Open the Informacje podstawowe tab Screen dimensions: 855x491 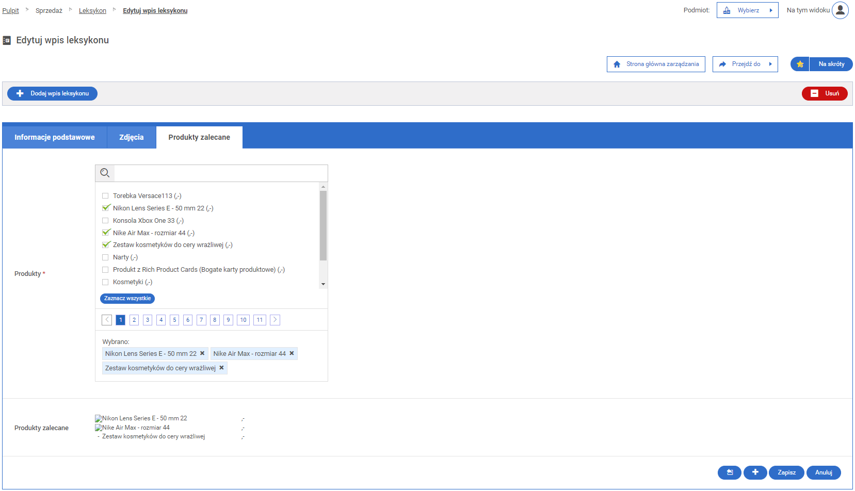pyautogui.click(x=55, y=137)
